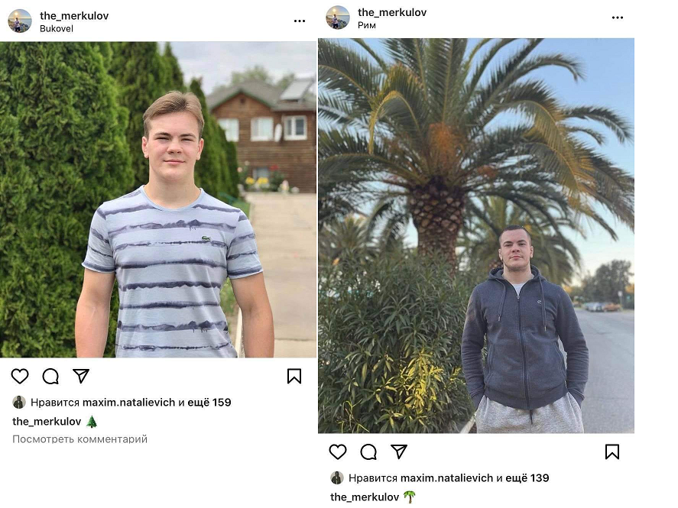
Task: Open comments on the Bukovel post
Action: tap(50, 376)
